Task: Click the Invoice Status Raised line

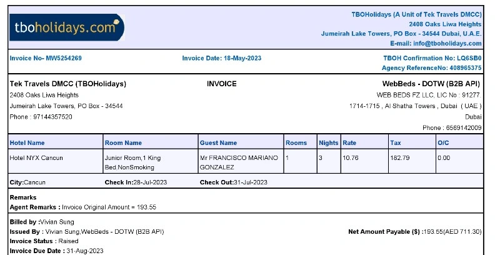Action: click(44, 241)
